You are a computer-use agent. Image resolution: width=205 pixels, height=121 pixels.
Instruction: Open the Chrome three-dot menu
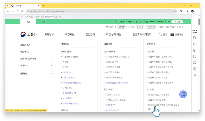click(197, 11)
